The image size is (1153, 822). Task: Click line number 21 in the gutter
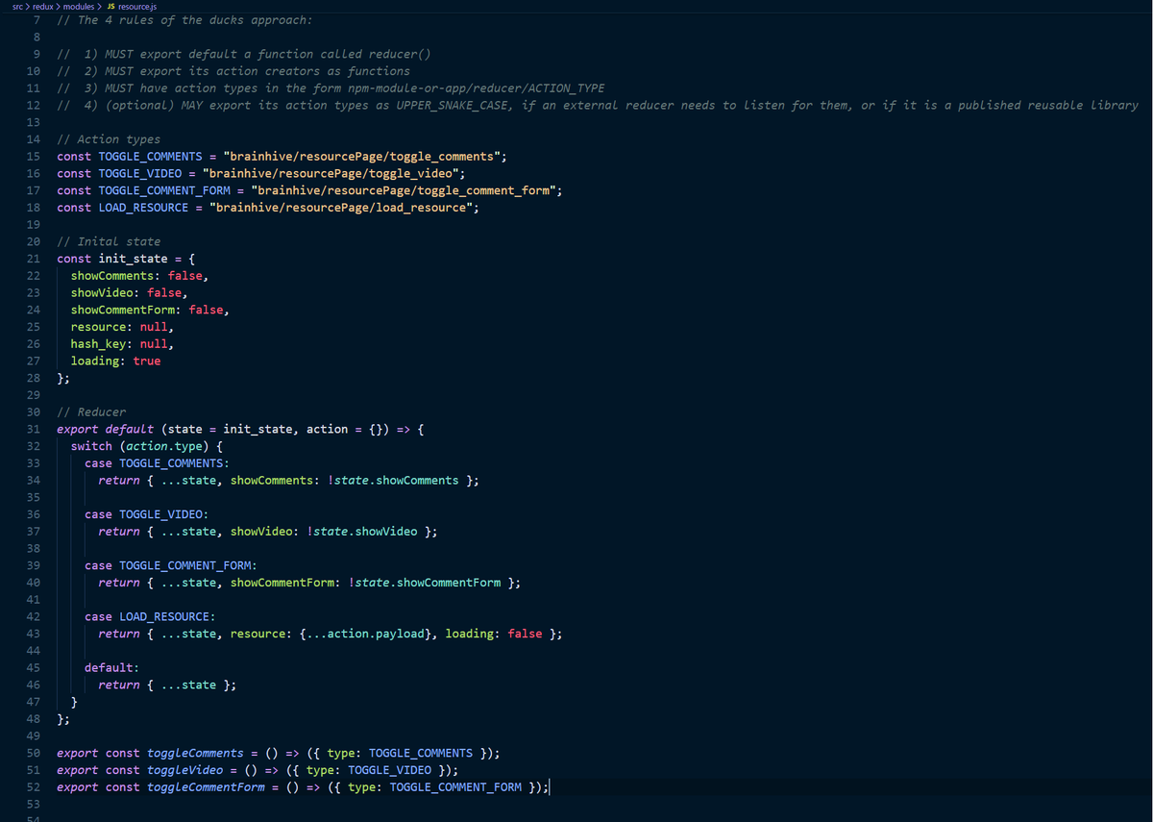click(x=33, y=259)
